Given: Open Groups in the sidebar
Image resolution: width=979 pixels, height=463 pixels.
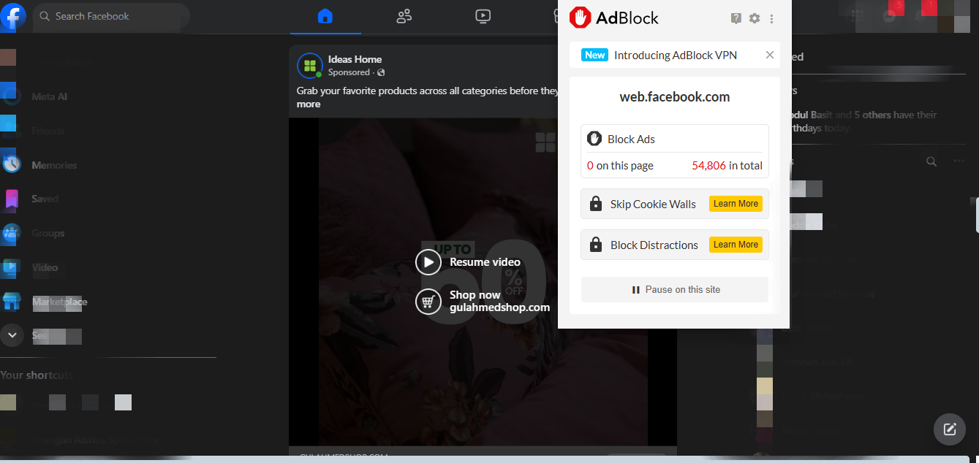Looking at the screenshot, I should click(48, 233).
